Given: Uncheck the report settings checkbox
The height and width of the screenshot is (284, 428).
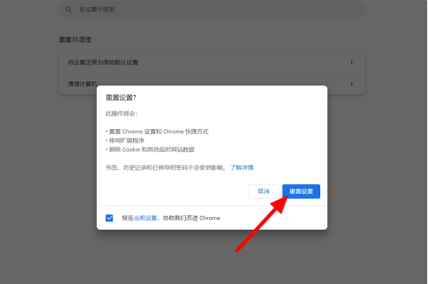Looking at the screenshot, I should pyautogui.click(x=109, y=218).
